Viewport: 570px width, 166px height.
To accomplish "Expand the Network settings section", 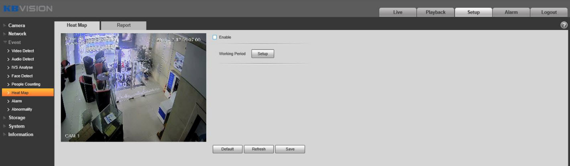I will [x=17, y=34].
